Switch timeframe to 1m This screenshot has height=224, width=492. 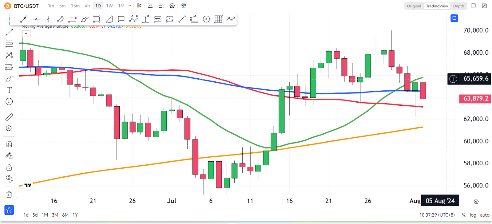coord(51,6)
